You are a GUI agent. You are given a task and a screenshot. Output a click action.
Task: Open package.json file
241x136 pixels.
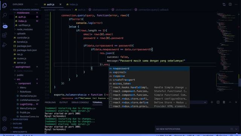pyautogui.click(x=24, y=46)
